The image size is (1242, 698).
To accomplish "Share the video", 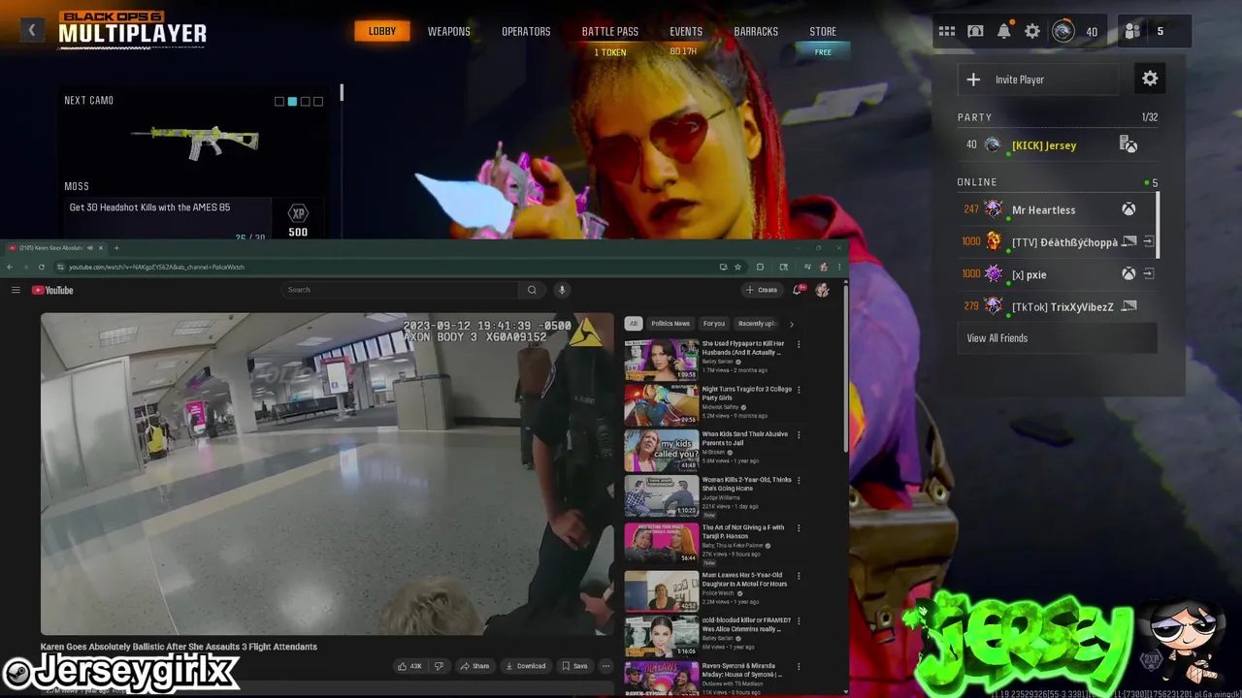I will pos(474,666).
